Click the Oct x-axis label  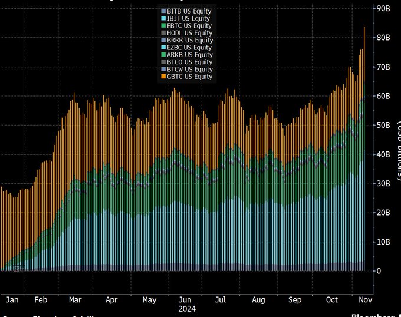[x=331, y=300]
